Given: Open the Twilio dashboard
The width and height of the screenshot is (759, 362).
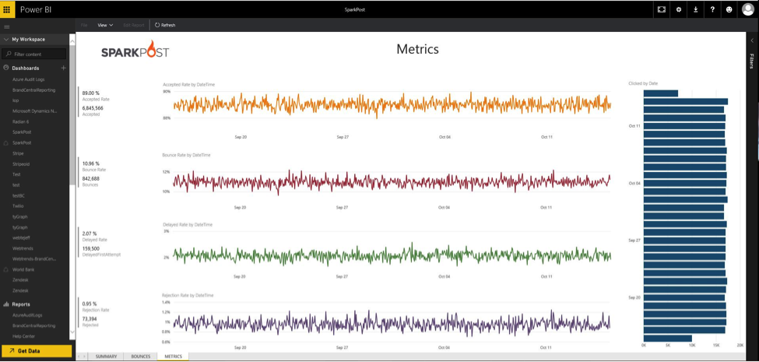Looking at the screenshot, I should 18,206.
